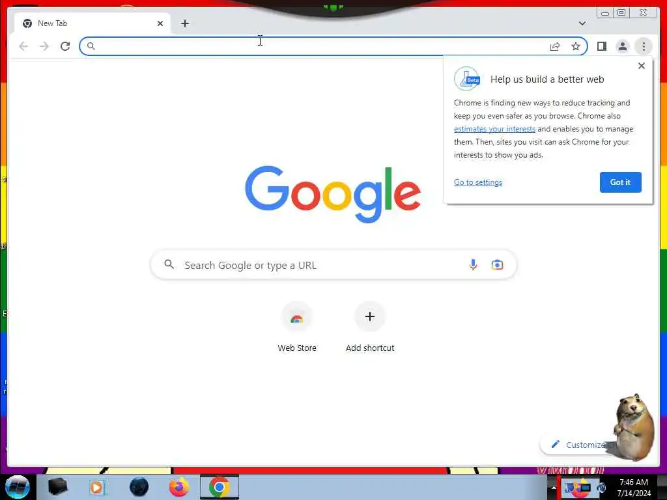Open the dark globe browser taskbar icon
Screen dimensions: 667x500
pyautogui.click(x=139, y=487)
